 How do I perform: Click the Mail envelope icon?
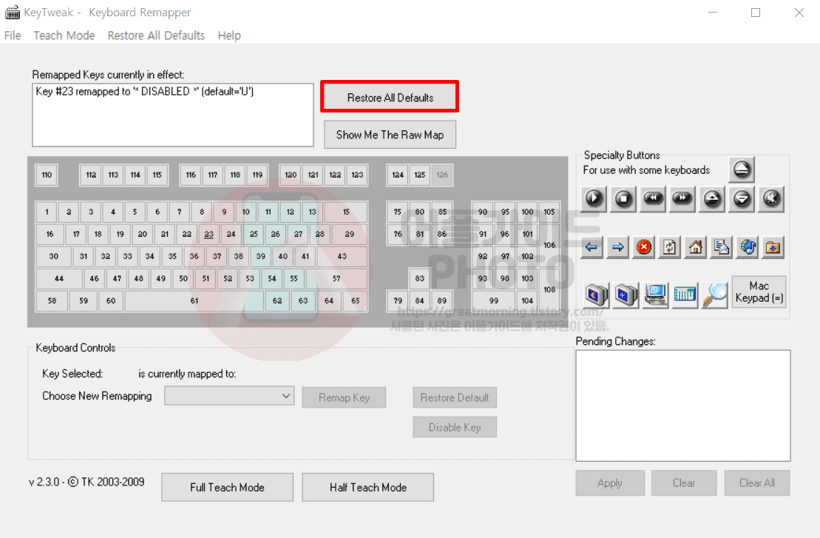coord(721,247)
